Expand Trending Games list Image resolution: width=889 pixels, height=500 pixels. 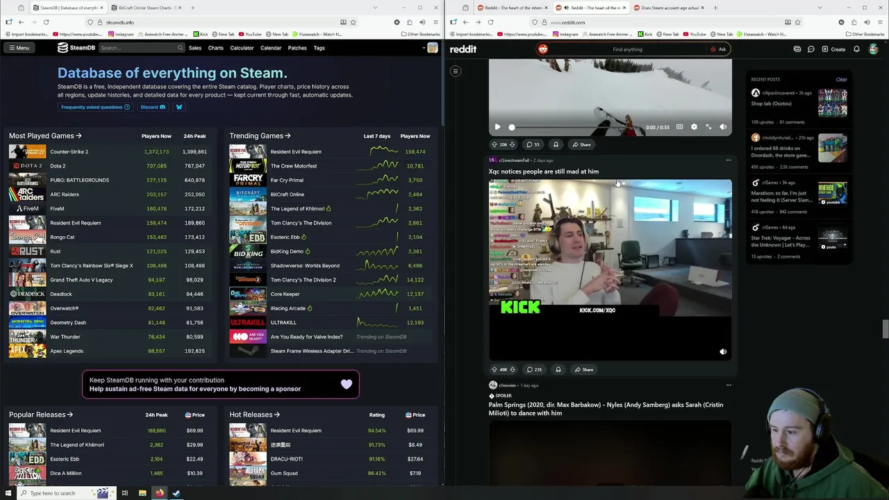click(260, 136)
